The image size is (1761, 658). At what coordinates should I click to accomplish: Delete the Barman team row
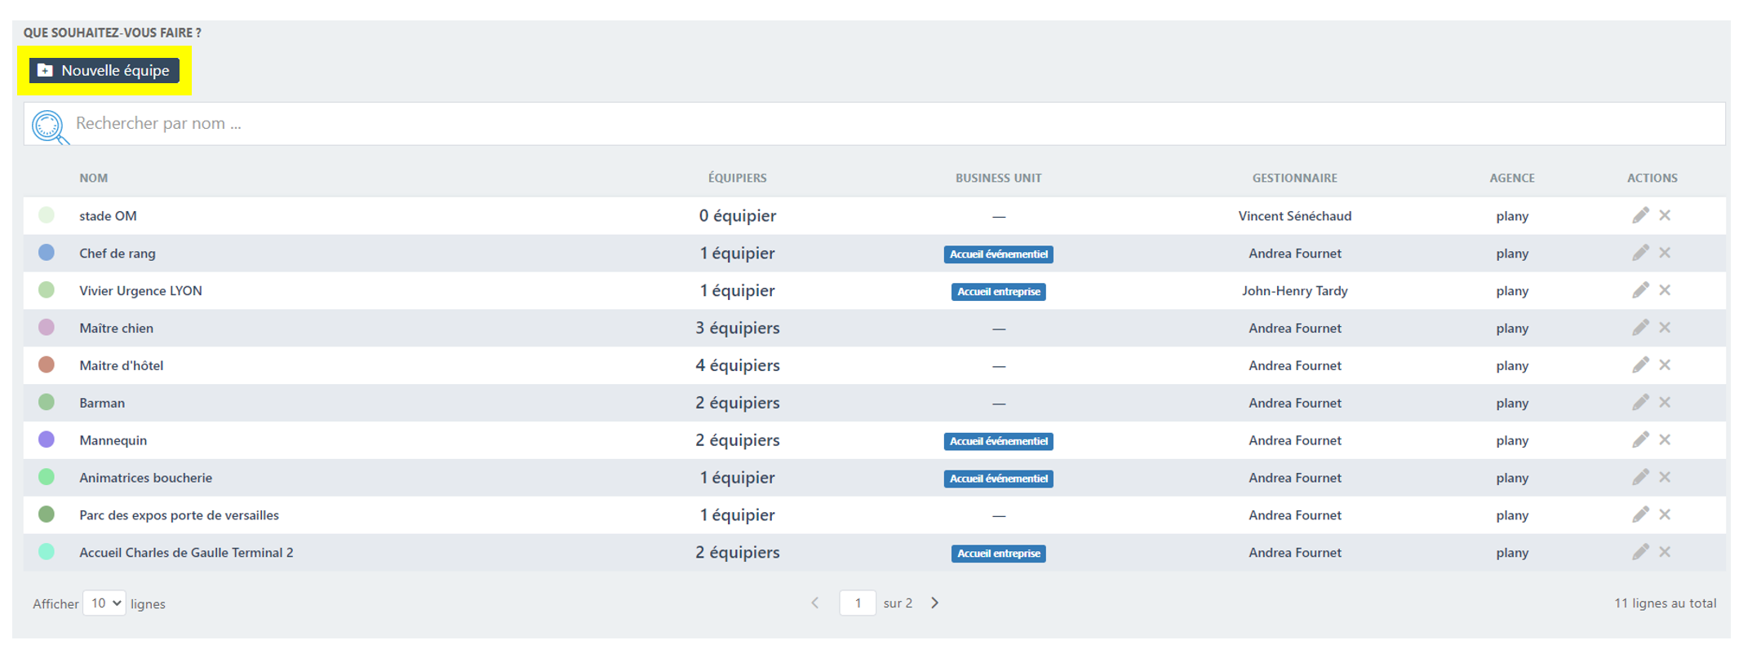point(1665,403)
